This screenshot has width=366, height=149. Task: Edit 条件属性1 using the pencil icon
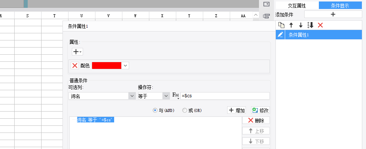click(280, 35)
